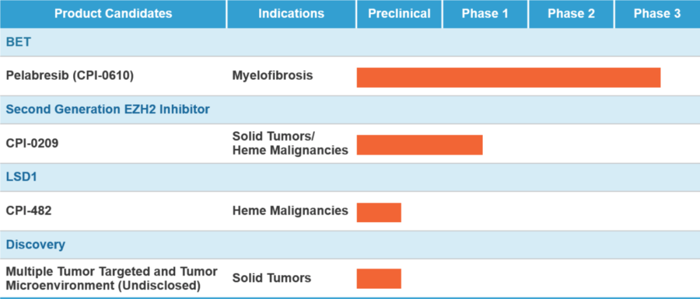This screenshot has height=299, width=700.
Task: Click the Myelofibrosis indication text
Action: (x=272, y=76)
